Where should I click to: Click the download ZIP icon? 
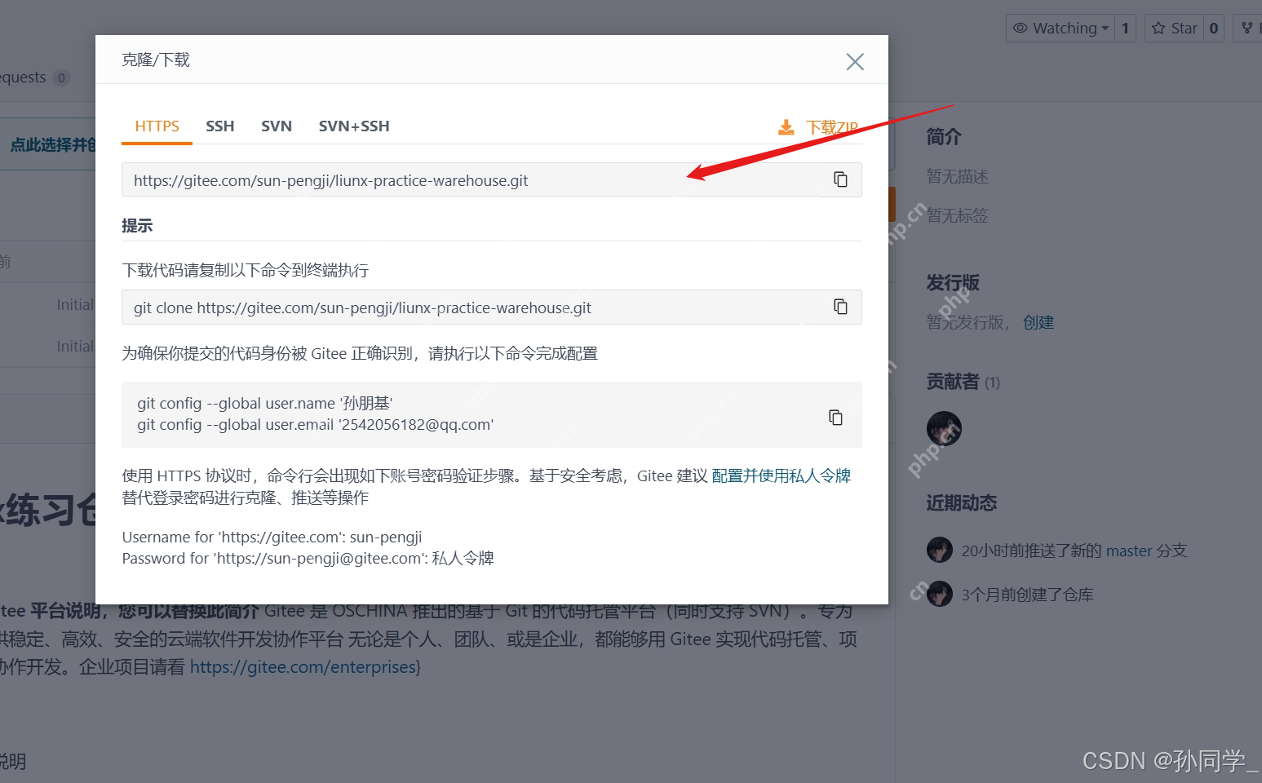click(786, 127)
